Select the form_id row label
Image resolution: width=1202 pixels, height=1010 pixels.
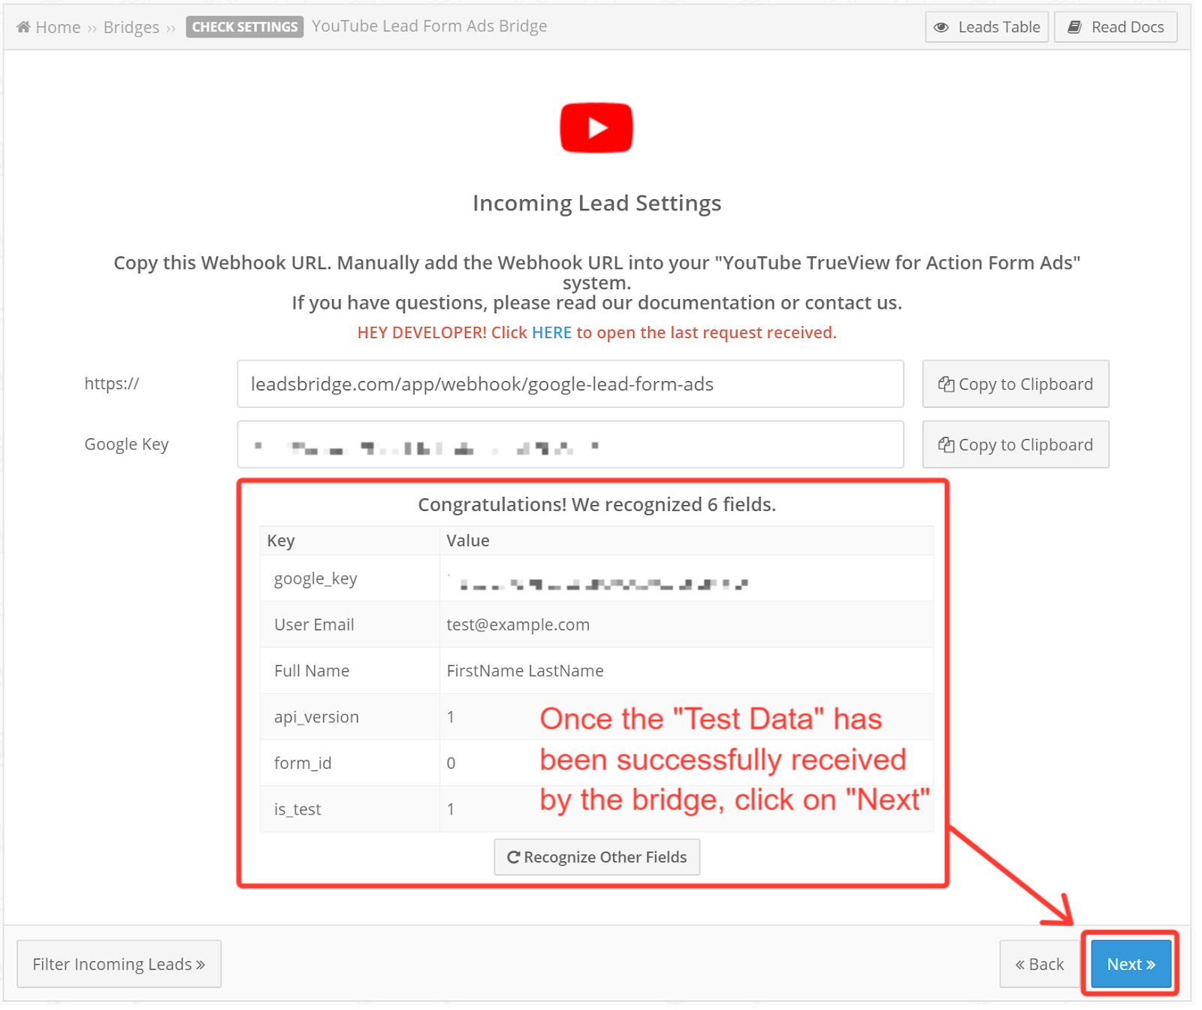tap(303, 763)
